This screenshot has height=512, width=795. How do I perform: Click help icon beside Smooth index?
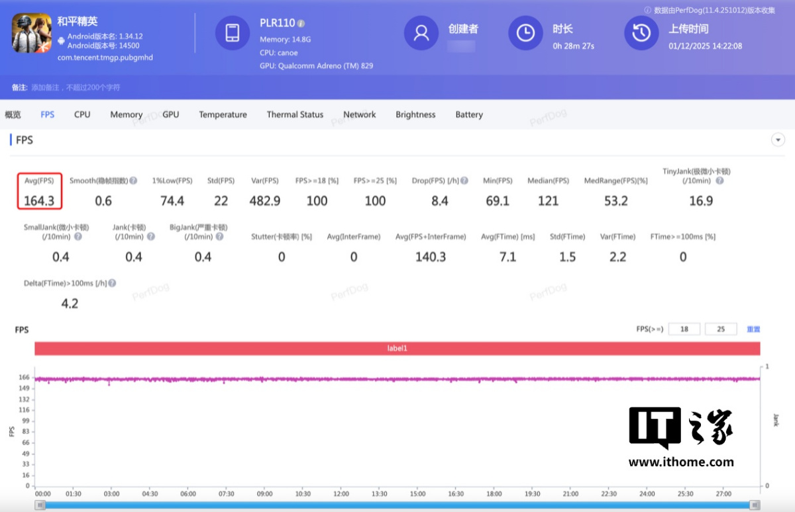click(x=133, y=181)
